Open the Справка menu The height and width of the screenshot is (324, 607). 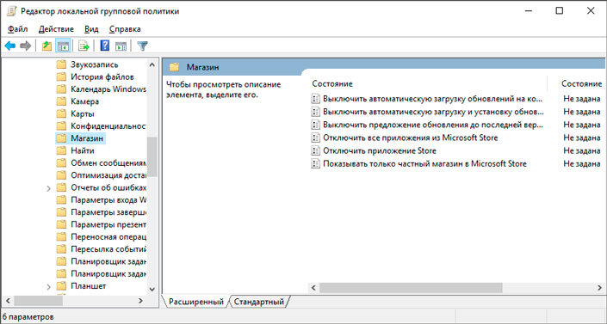[125, 29]
